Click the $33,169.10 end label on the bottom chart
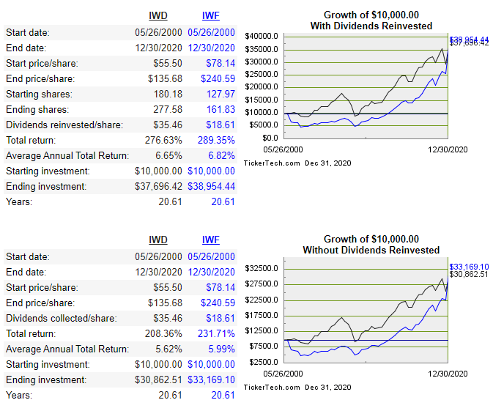Screen dimensions: 493x400 click(x=469, y=267)
